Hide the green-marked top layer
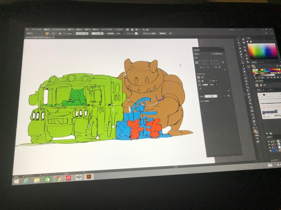 pyautogui.click(x=269, y=142)
